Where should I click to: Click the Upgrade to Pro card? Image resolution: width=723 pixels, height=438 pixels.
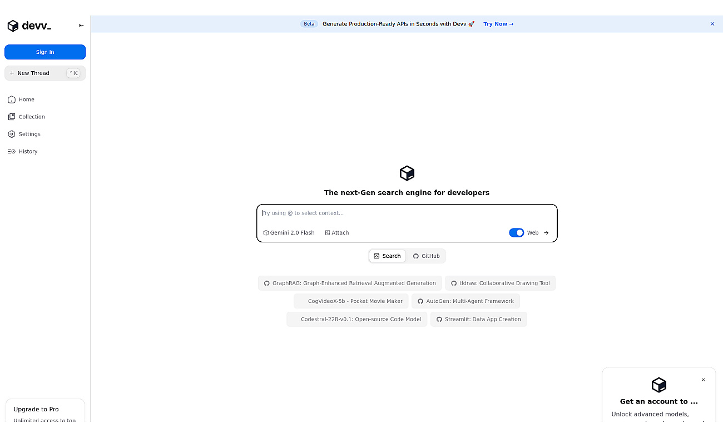click(x=45, y=411)
